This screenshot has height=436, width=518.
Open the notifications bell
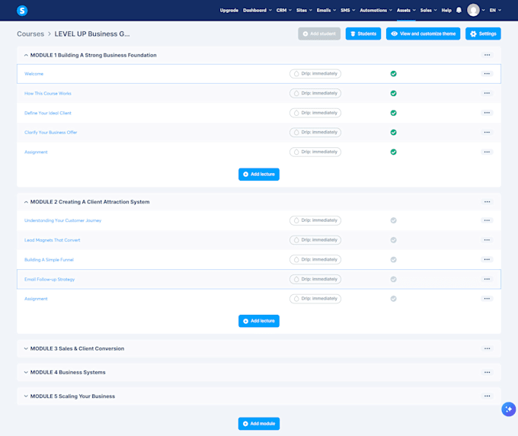click(459, 10)
